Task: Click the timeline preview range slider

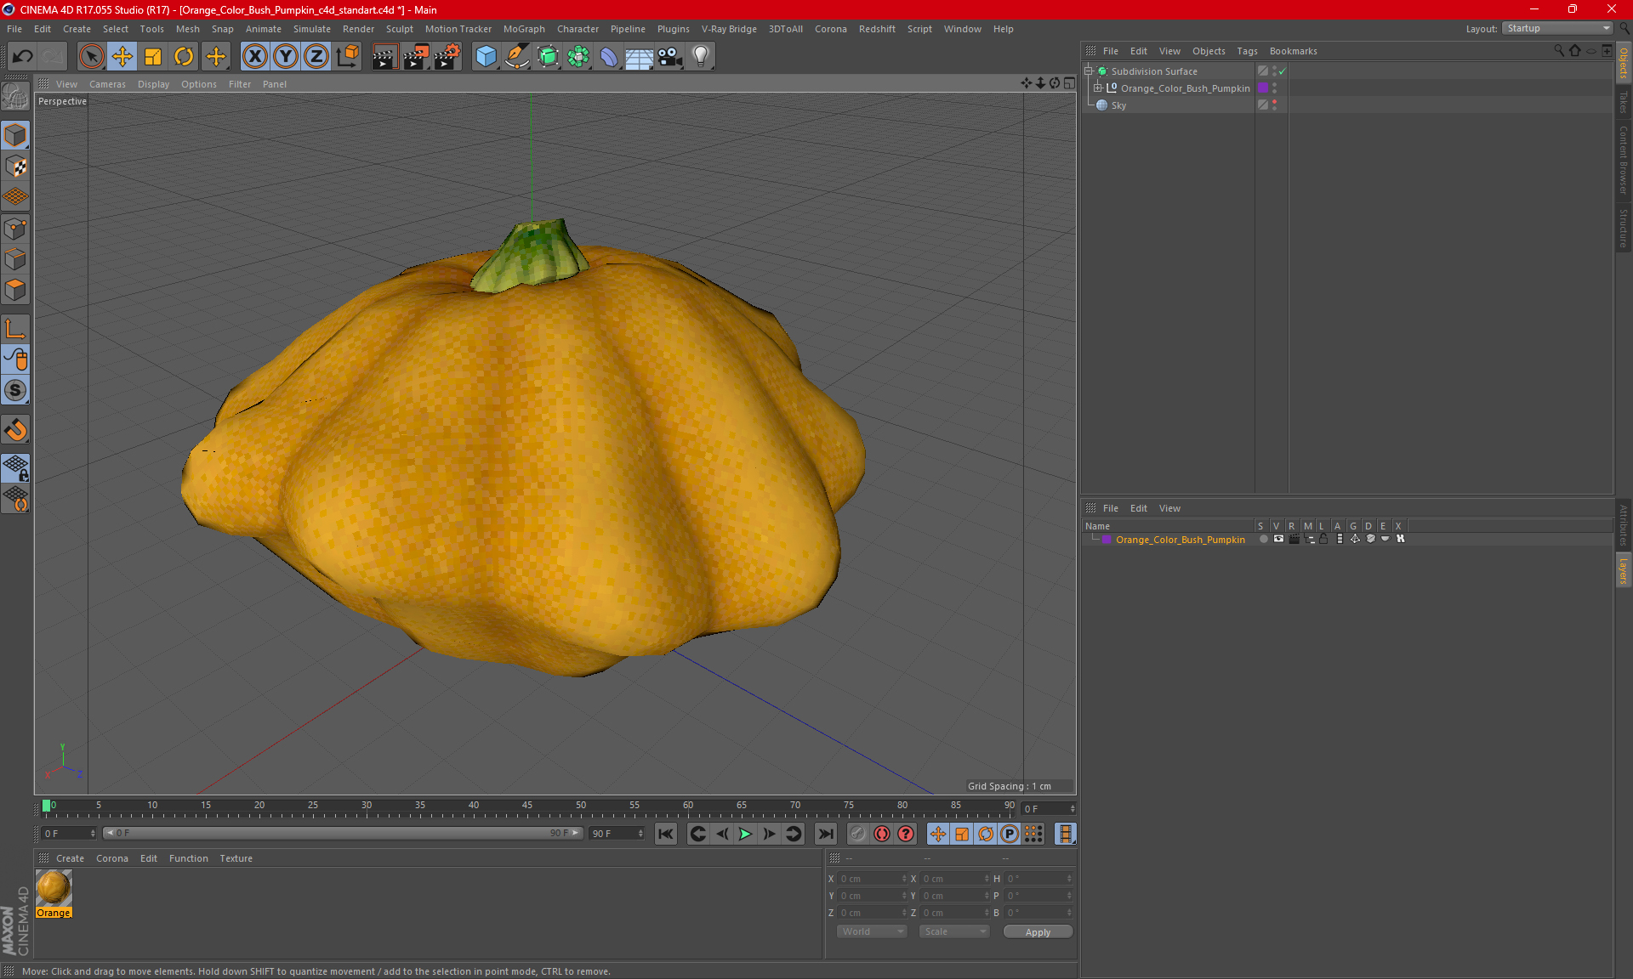Action: 343,833
